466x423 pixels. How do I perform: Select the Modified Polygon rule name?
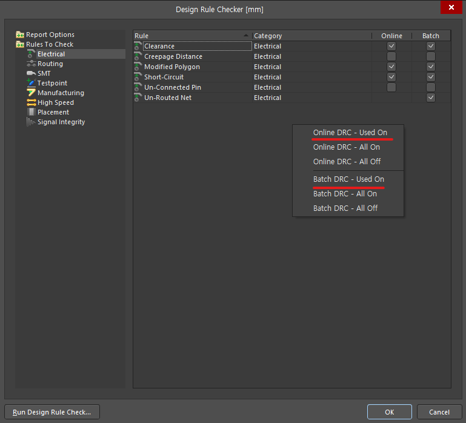click(x=172, y=67)
